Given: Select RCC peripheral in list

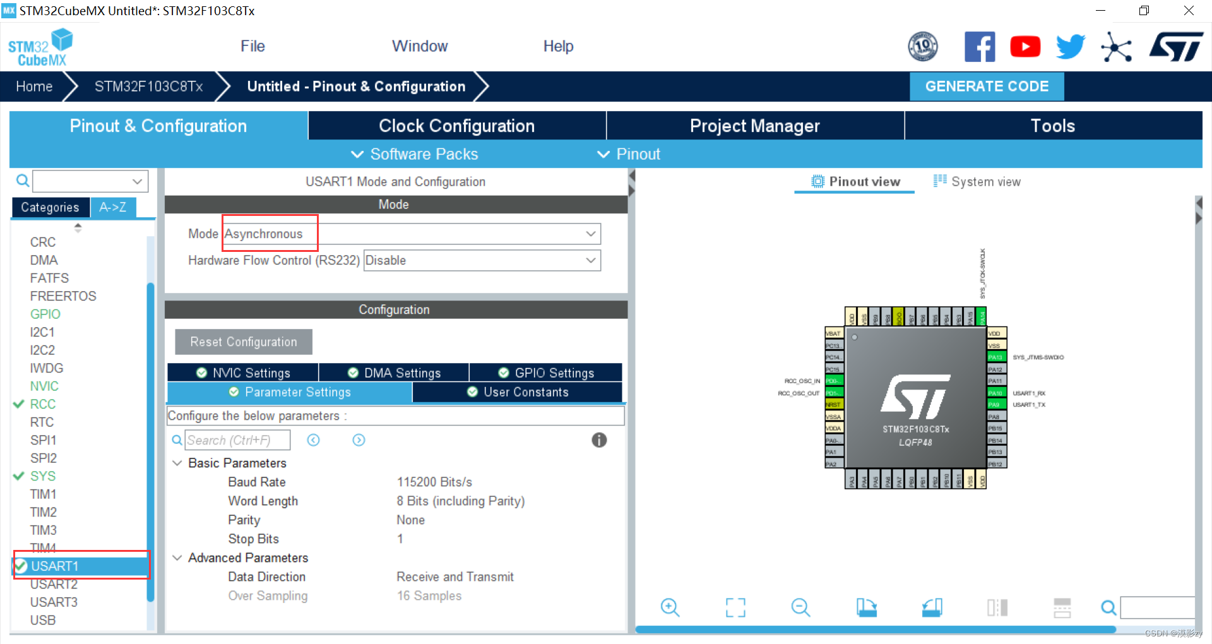Looking at the screenshot, I should [43, 404].
